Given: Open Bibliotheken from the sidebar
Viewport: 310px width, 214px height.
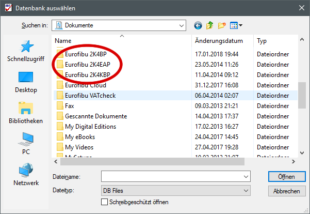Looking at the screenshot, I should pos(26,113).
